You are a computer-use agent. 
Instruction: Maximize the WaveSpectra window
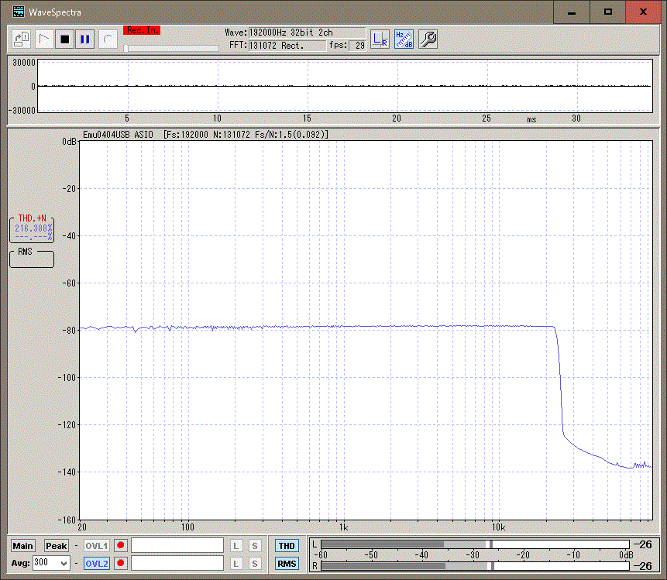coord(608,12)
